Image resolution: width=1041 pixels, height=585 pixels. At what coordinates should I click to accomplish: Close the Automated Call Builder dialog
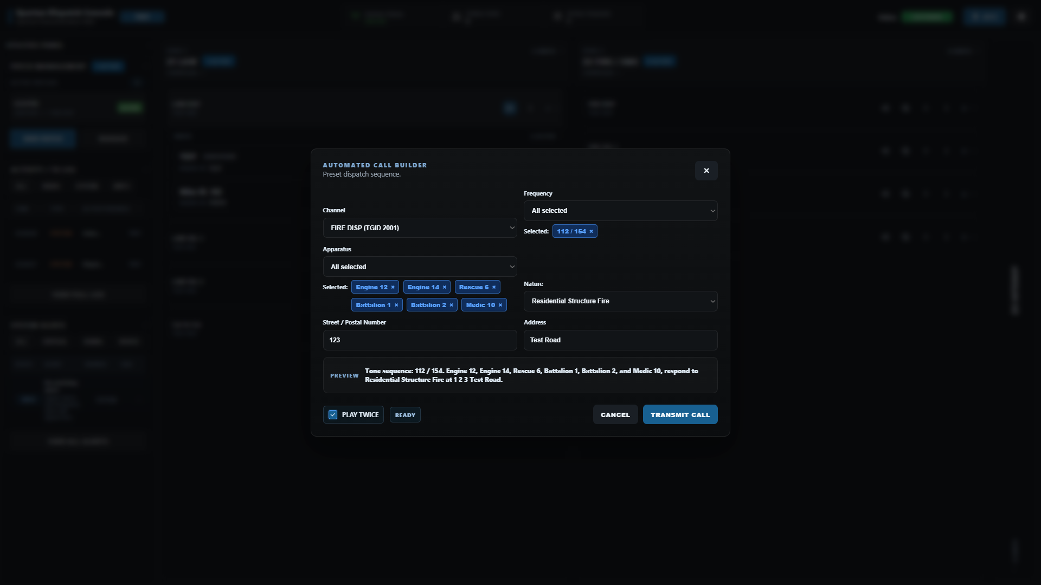pyautogui.click(x=706, y=171)
